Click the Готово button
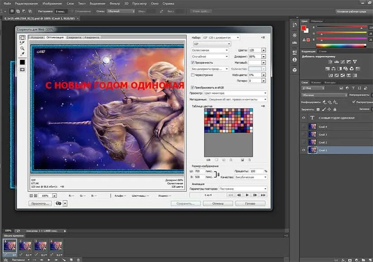The height and width of the screenshot is (262, 373). tap(250, 204)
